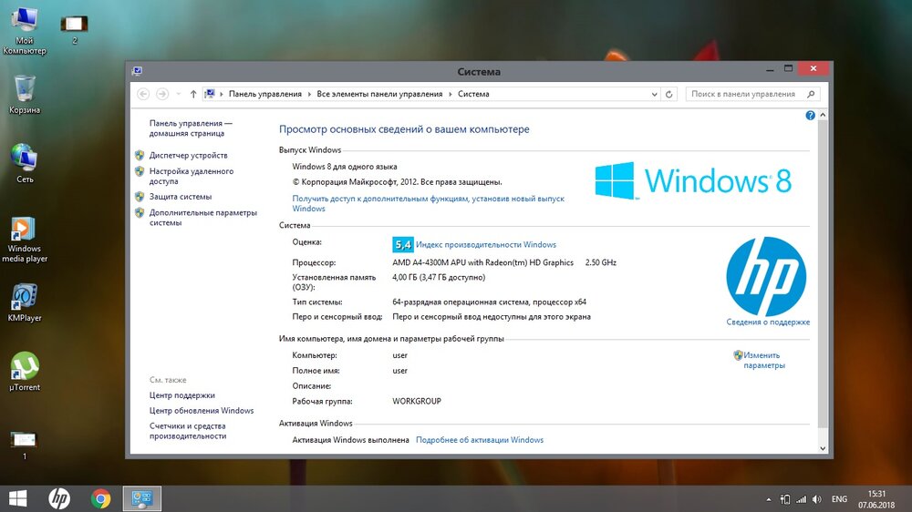The height and width of the screenshot is (512, 912).
Task: Open Центр поддержки link
Action: [182, 395]
